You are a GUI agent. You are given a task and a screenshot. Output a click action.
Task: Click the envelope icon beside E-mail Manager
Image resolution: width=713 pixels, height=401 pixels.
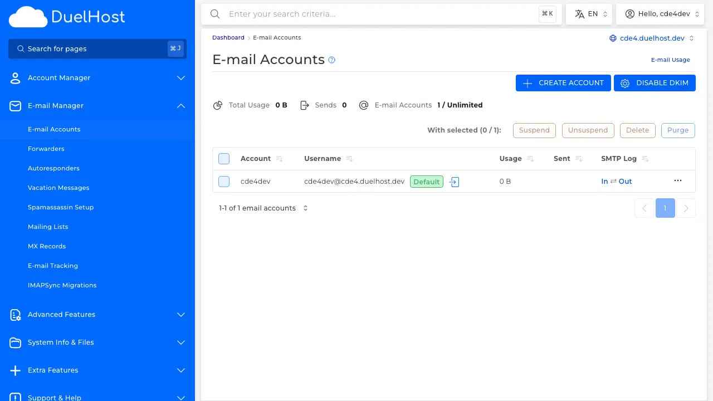15,106
